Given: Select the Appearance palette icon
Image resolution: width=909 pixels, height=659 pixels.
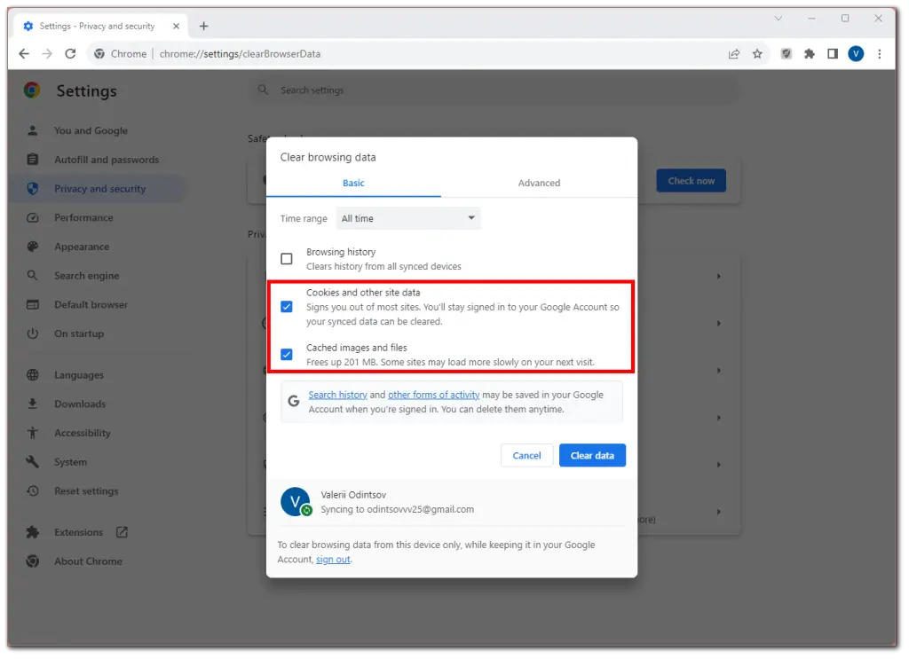Looking at the screenshot, I should click(32, 247).
